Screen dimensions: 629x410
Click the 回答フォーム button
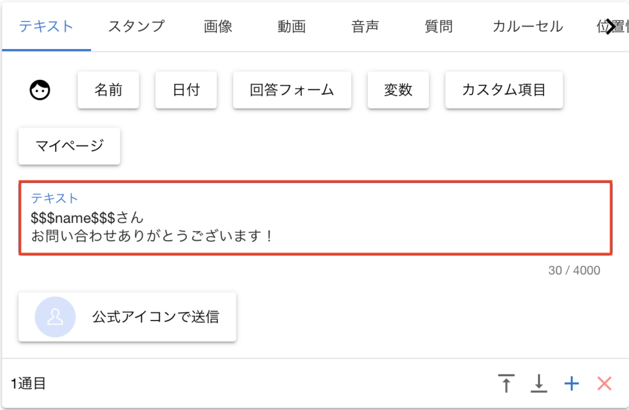tap(292, 90)
